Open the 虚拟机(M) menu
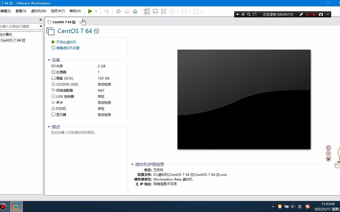The width and height of the screenshot is (340, 212). point(39,11)
